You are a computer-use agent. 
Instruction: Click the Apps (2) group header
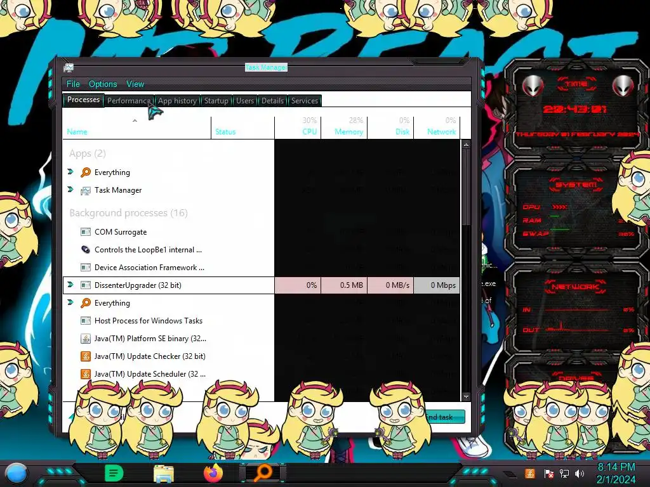[x=88, y=153]
